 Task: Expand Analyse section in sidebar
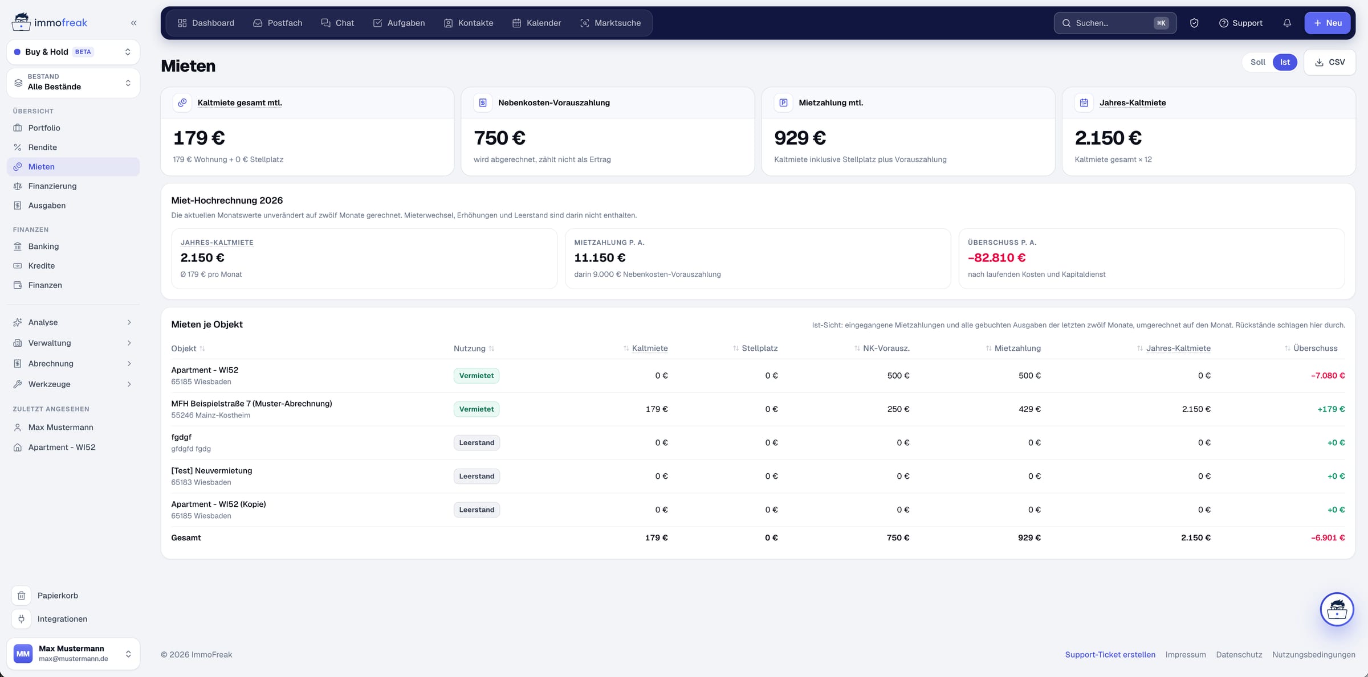(73, 322)
